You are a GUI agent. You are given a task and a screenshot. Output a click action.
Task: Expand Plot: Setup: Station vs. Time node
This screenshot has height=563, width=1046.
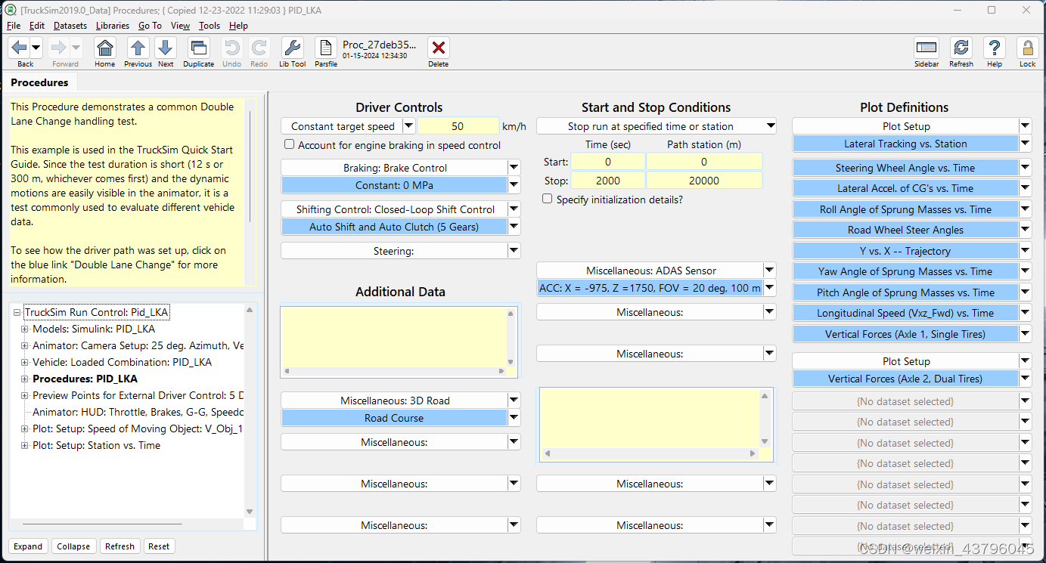tap(25, 445)
